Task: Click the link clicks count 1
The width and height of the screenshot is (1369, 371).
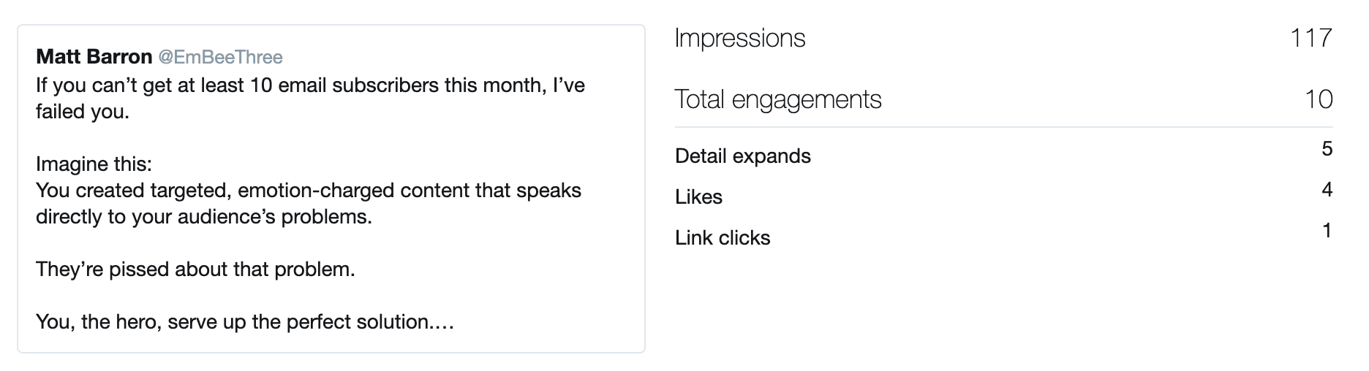Action: click(1327, 231)
